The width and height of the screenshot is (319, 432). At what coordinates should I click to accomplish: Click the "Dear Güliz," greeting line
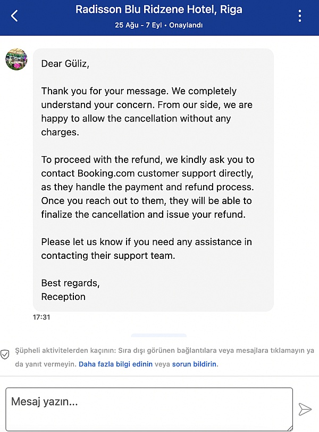tap(65, 64)
